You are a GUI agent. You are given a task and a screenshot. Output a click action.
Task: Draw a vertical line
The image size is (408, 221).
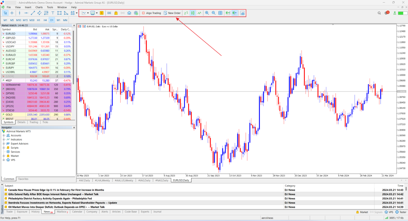pyautogui.click(x=20, y=13)
